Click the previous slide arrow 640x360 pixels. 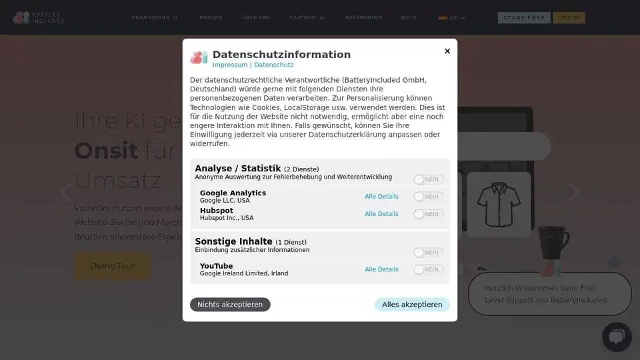click(x=66, y=192)
